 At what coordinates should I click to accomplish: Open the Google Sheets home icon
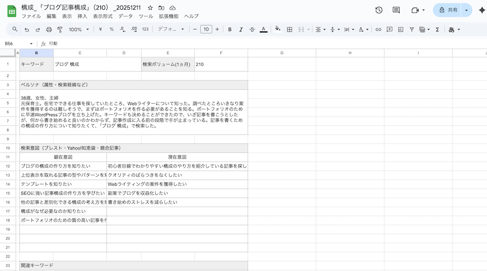tap(12, 12)
